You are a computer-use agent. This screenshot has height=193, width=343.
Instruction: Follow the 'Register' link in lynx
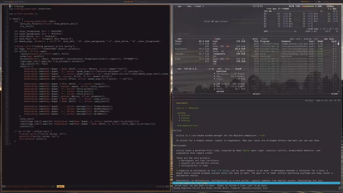click(194, 108)
